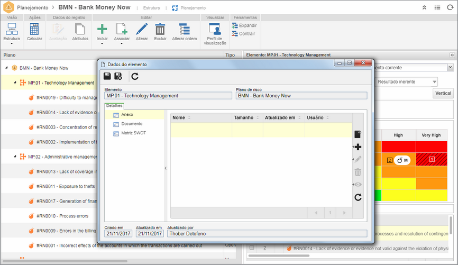Collapse the BMN - Bank Money Now tree node
Screen dimensions: 458x265
[x=6, y=68]
